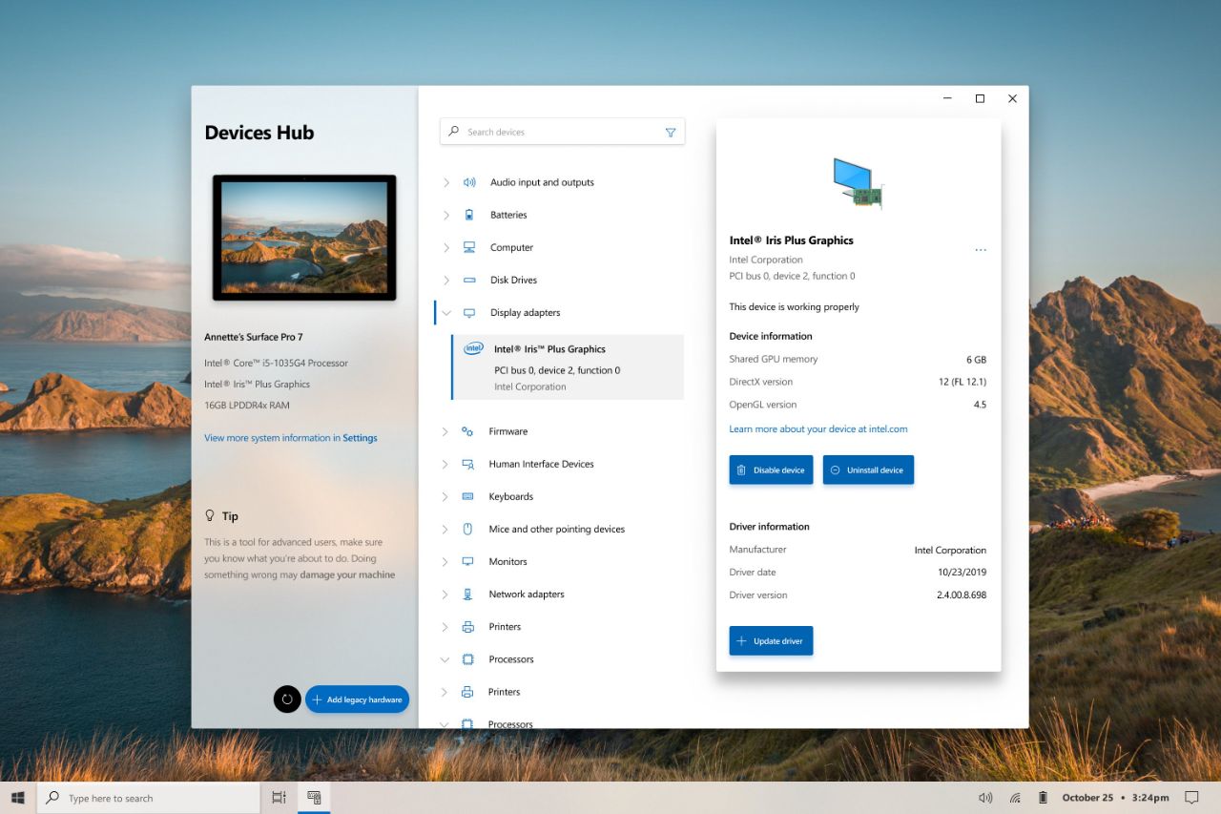Screen dimensions: 1221x814
Task: Select the Iris Plus Graphics entry under Display adapters
Action: (568, 367)
